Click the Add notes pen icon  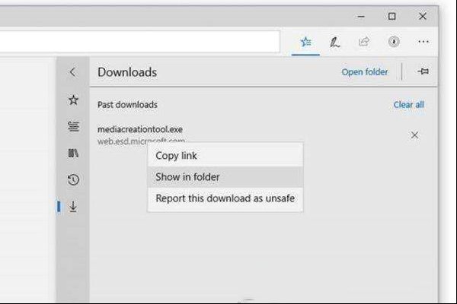[334, 43]
